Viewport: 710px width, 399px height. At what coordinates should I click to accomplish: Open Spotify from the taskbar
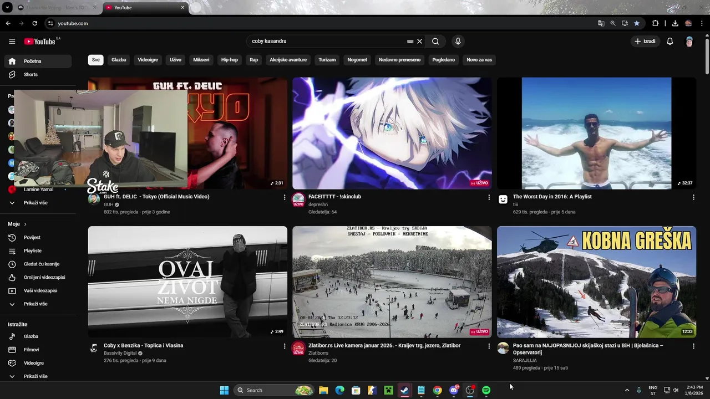[x=486, y=390]
